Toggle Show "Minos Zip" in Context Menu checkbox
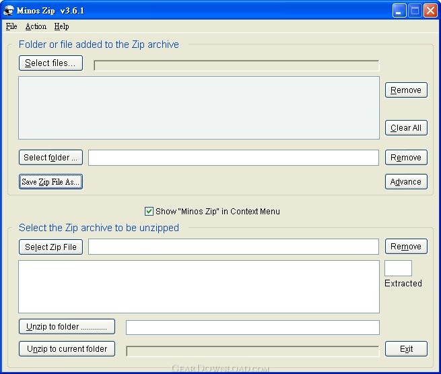This screenshot has height=374, width=441. pos(149,211)
